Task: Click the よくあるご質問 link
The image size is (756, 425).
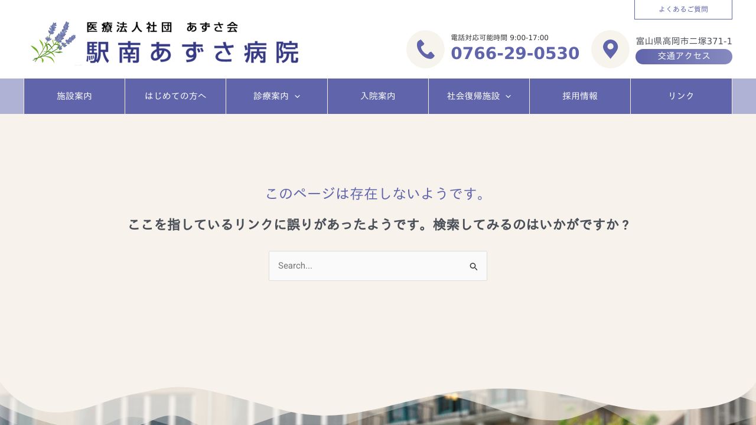Action: pyautogui.click(x=683, y=9)
